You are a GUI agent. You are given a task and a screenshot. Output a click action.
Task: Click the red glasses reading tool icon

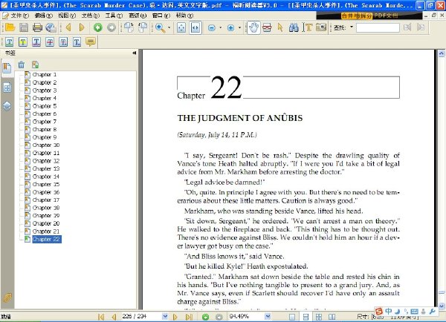pyautogui.click(x=267, y=27)
